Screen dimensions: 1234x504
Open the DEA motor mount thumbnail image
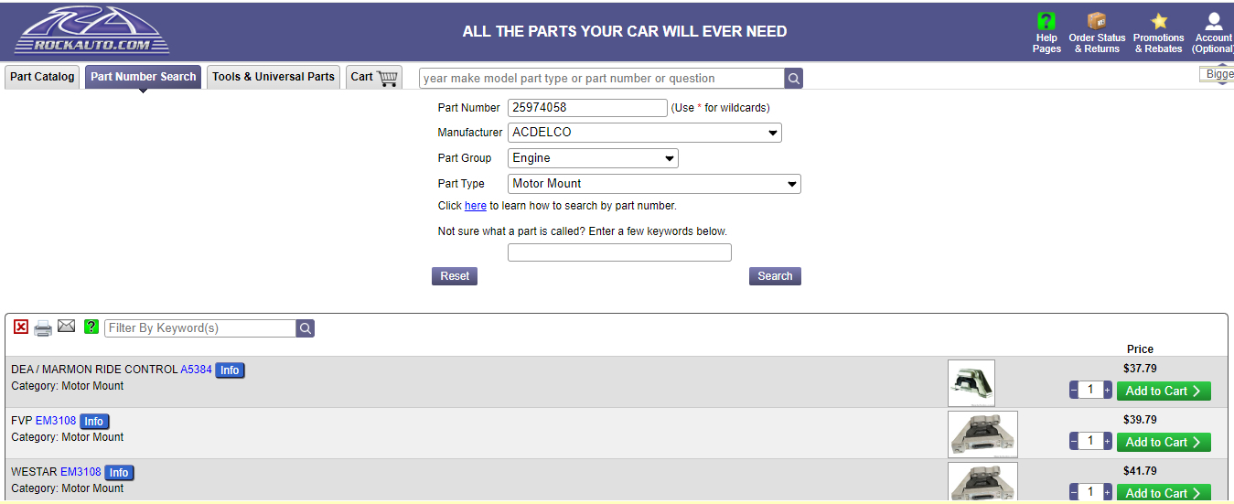coord(971,382)
